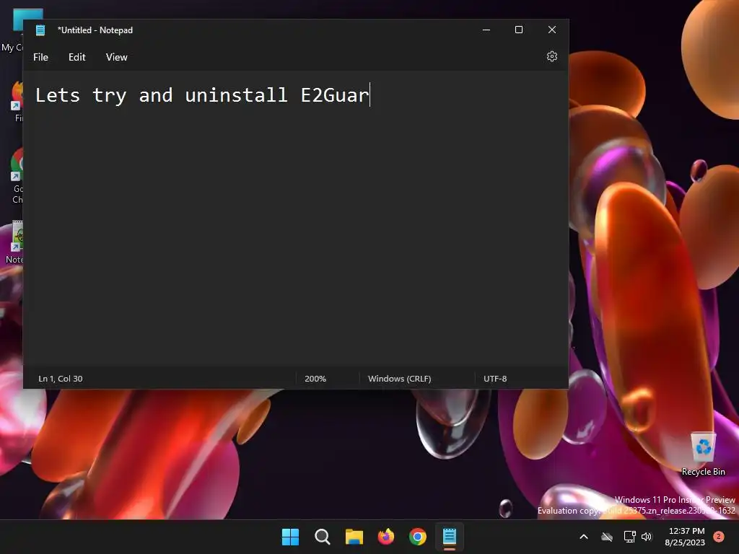Click the network tray icon
This screenshot has height=554, width=739.
(x=629, y=537)
